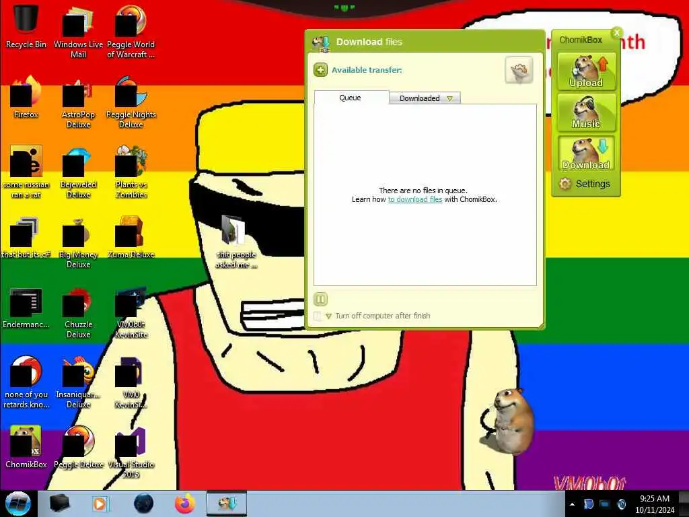
Task: Switch to the Queue tab
Action: (350, 98)
